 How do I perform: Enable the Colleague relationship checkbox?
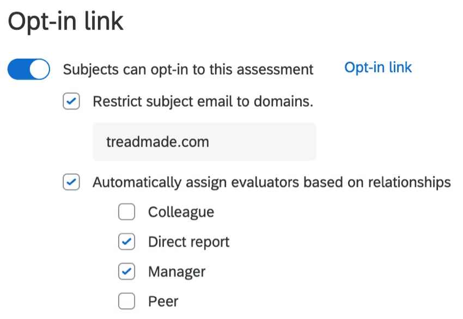(126, 212)
